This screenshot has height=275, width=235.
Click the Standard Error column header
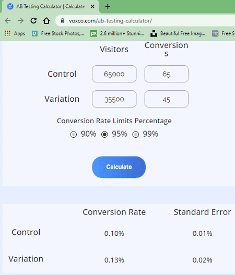202,212
